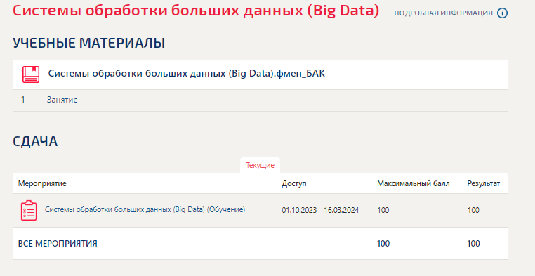Open Системы обработки больших данных (Big Data) (Обучение) event

(x=145, y=209)
